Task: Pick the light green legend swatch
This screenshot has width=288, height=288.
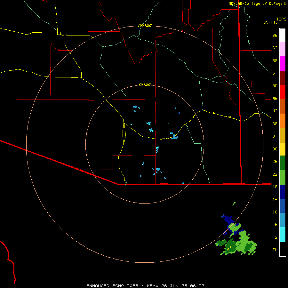Action: (283, 177)
